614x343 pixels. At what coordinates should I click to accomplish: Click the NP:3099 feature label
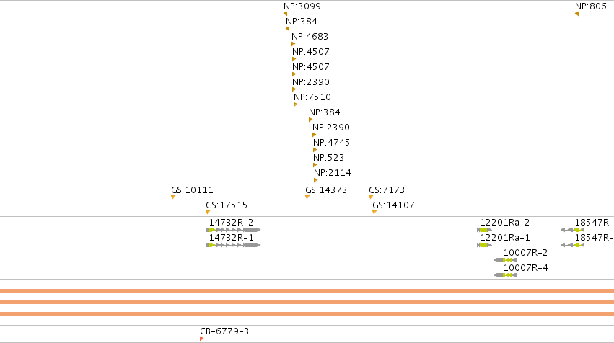pos(302,6)
